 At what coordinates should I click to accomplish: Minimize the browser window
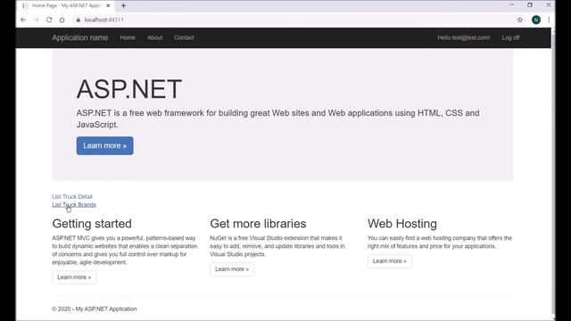point(511,5)
